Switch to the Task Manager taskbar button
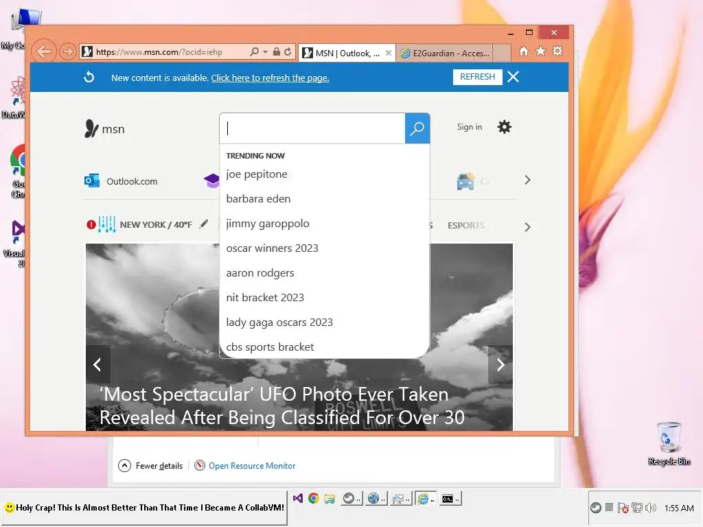The height and width of the screenshot is (527, 703). click(x=400, y=498)
